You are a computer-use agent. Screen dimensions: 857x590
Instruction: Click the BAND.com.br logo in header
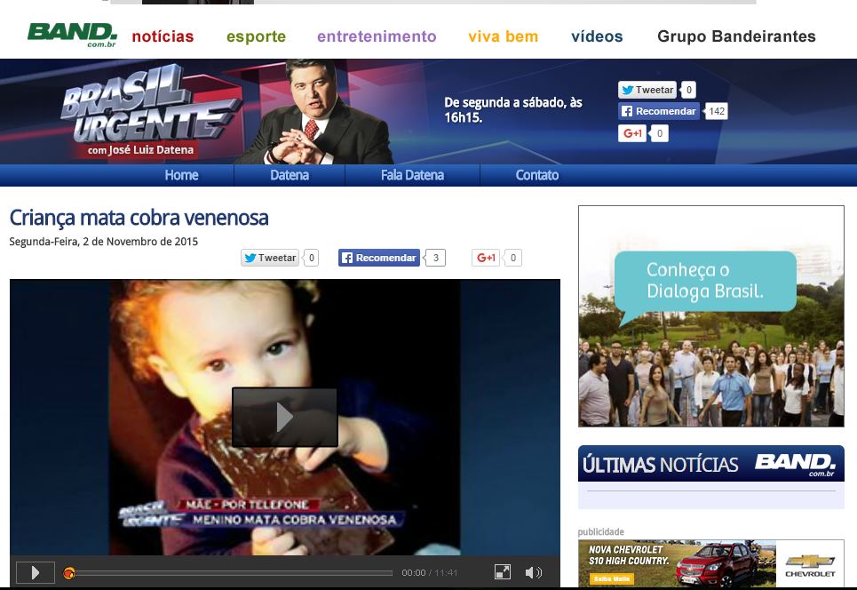[x=72, y=36]
